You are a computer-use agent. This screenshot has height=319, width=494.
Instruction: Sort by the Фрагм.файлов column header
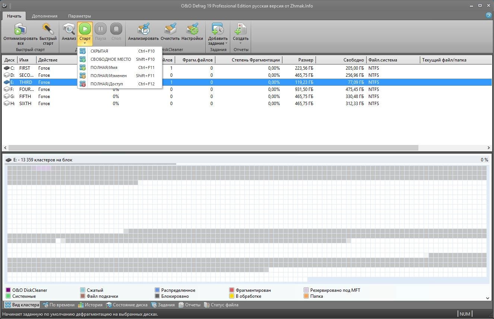[195, 60]
